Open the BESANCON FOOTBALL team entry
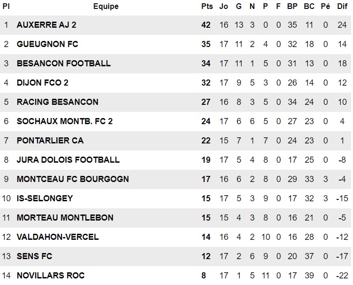The height and width of the screenshot is (285, 353). coord(64,63)
